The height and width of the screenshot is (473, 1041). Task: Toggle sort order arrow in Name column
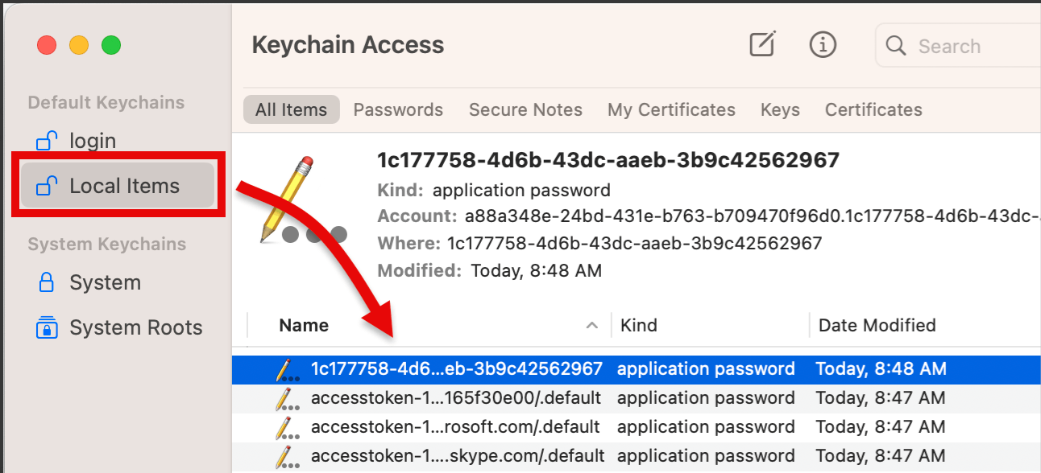coord(592,326)
